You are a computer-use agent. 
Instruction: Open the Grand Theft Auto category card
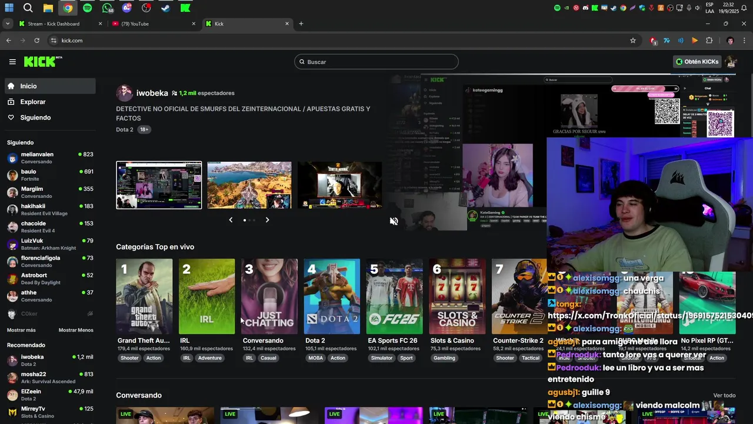[x=144, y=296]
